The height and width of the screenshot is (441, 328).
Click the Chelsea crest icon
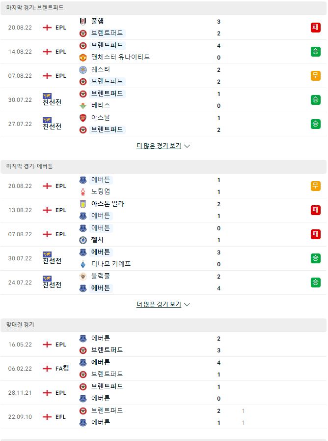pyautogui.click(x=83, y=240)
